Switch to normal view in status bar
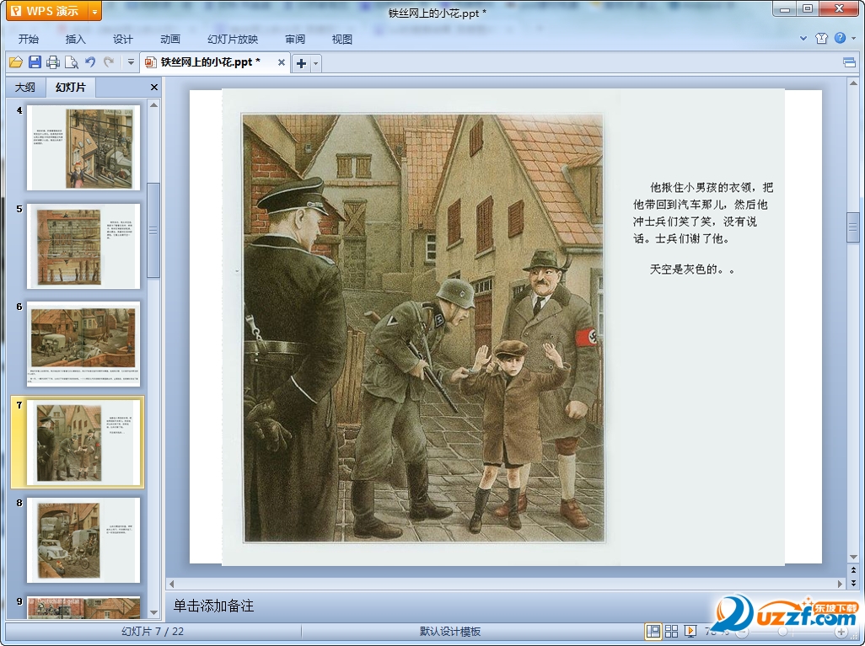 point(653,632)
